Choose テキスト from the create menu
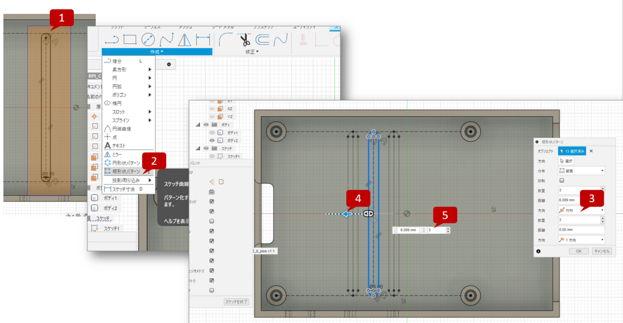The image size is (623, 323). [128, 146]
